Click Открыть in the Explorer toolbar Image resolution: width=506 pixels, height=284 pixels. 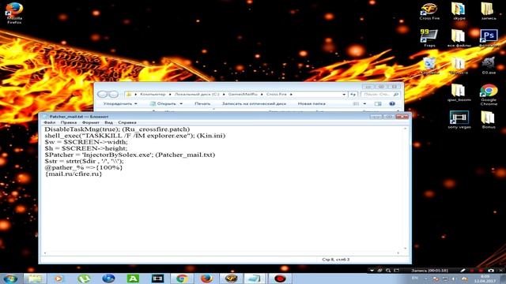pos(164,103)
